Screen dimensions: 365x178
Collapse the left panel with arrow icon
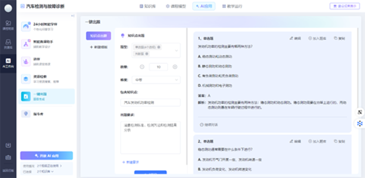click(73, 16)
